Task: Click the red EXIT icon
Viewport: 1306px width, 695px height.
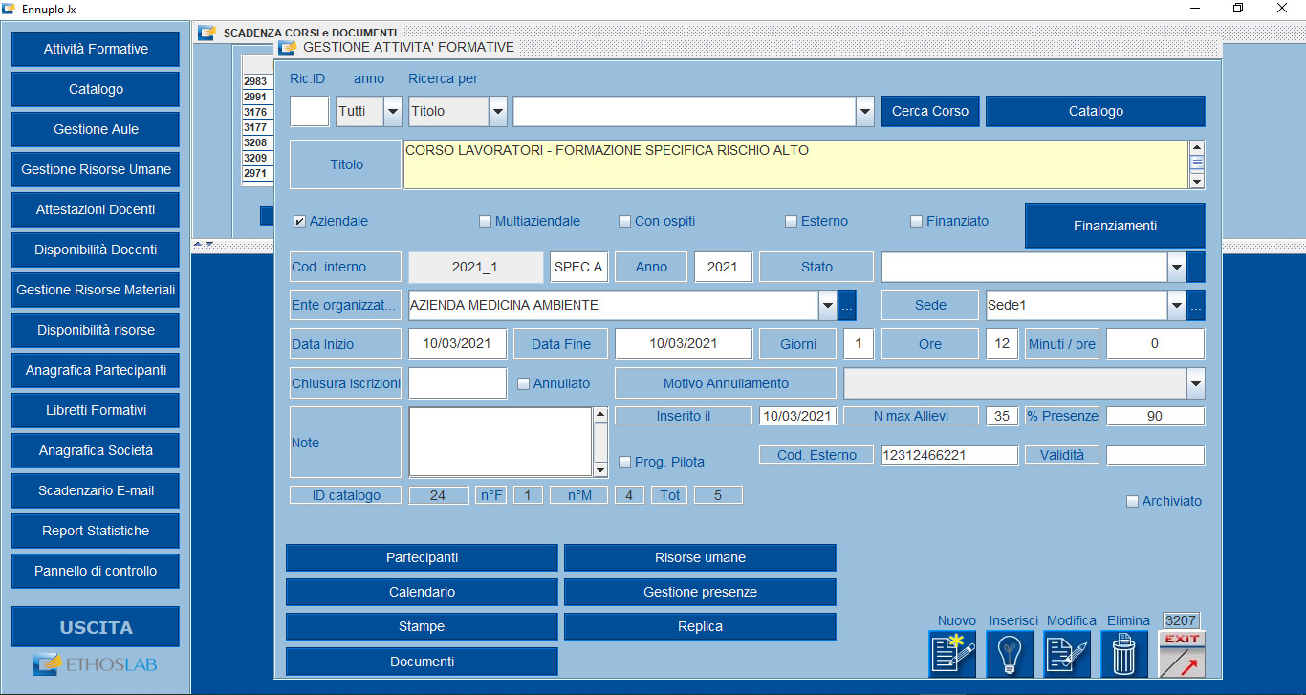Action: (x=1182, y=655)
